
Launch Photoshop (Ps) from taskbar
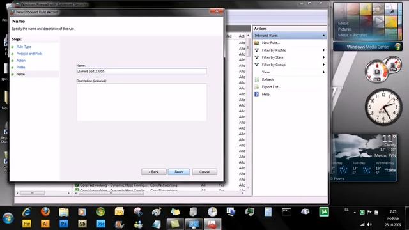coord(64,224)
